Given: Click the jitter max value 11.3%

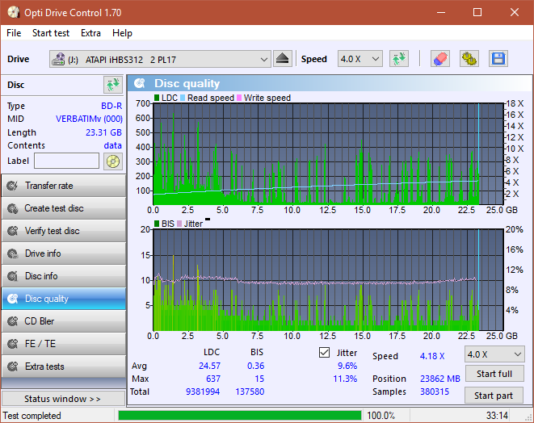Looking at the screenshot, I should (x=345, y=379).
